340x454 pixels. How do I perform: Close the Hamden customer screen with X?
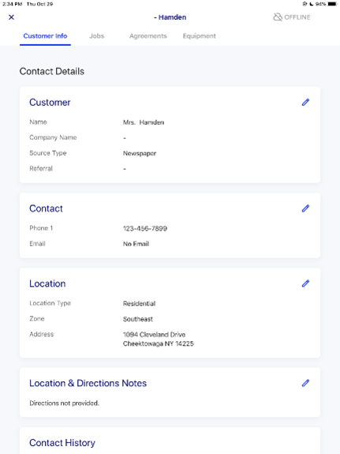click(11, 17)
